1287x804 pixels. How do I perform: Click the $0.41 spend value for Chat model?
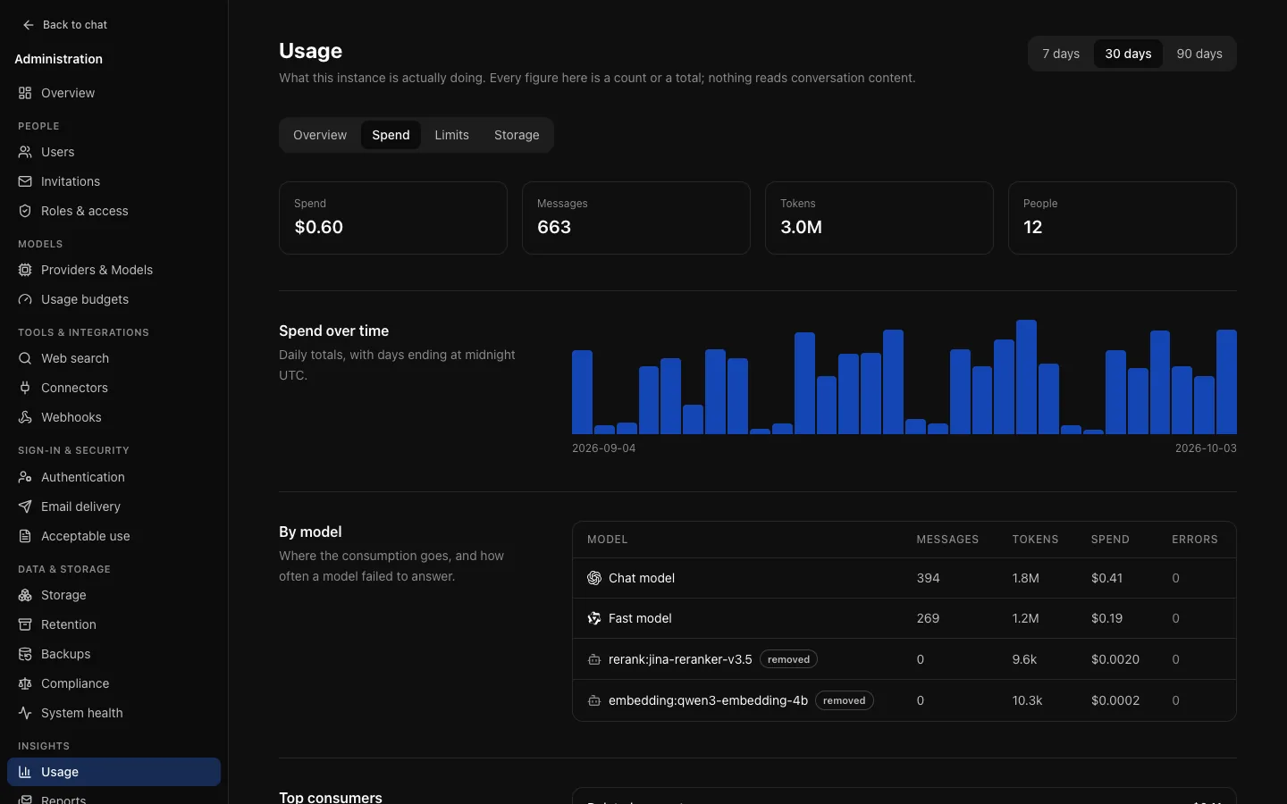[x=1106, y=578]
